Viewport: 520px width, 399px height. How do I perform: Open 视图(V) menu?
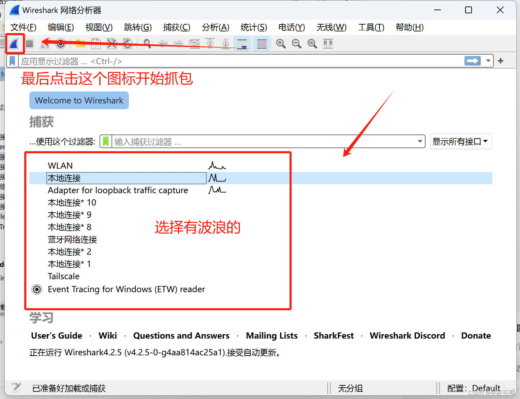coord(99,27)
